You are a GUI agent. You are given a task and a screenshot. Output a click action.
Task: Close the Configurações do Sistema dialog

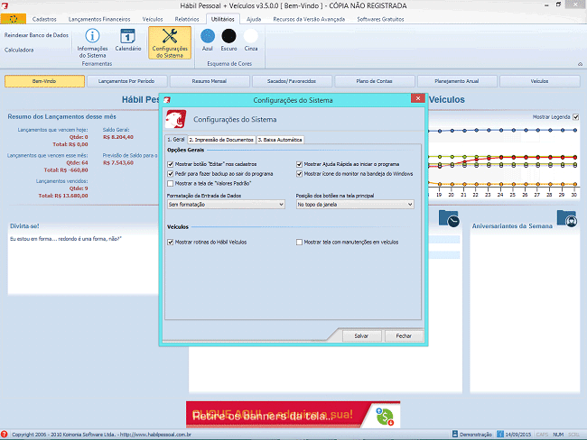coord(418,98)
